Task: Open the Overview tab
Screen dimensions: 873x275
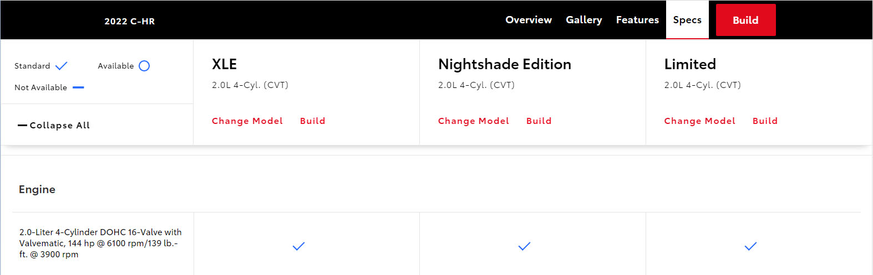Action: tap(529, 20)
